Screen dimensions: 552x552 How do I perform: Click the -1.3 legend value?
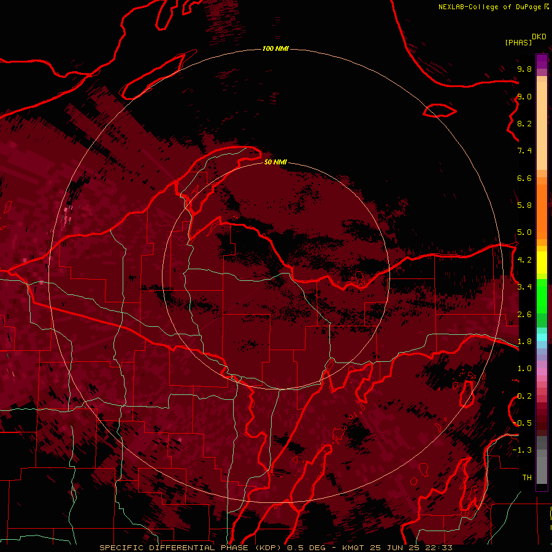click(522, 450)
